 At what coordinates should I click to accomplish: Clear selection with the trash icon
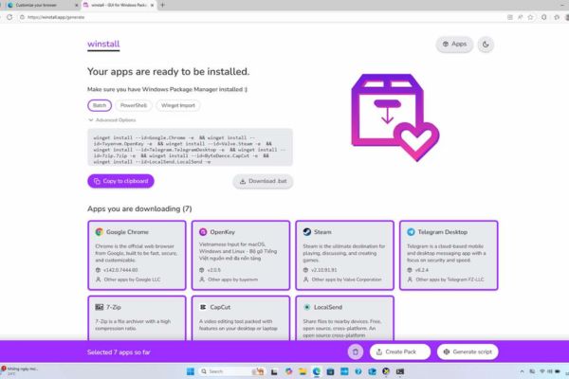[x=356, y=352]
